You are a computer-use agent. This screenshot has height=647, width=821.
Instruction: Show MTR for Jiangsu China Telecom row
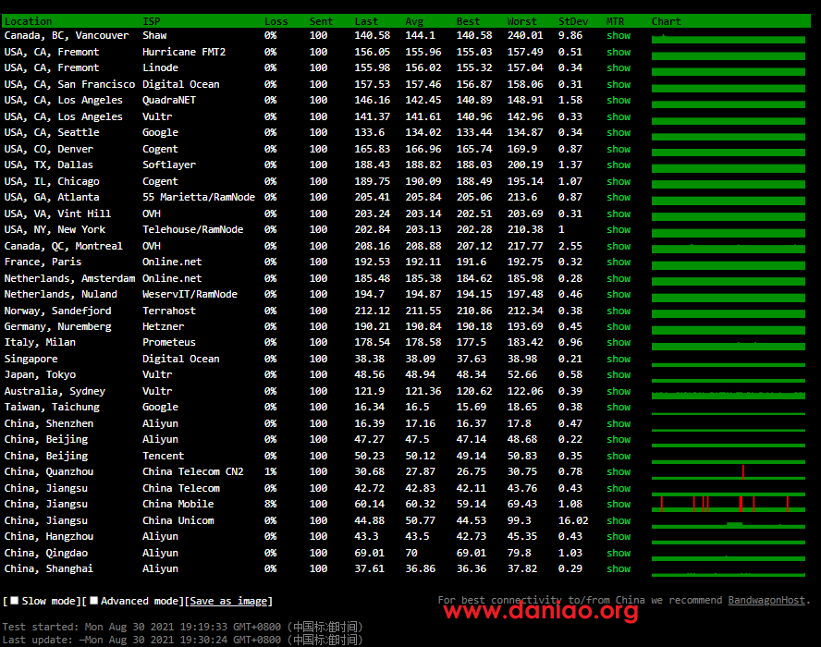pyautogui.click(x=619, y=488)
